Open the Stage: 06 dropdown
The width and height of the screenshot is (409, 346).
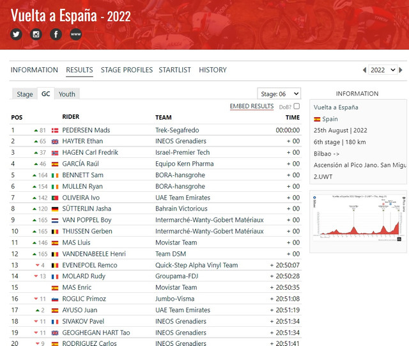point(279,94)
